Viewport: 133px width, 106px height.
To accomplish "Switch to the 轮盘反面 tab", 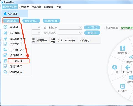I will pyautogui.click(x=24, y=7).
